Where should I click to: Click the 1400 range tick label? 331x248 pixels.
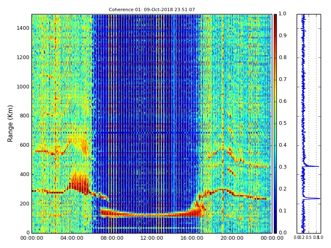click(23, 28)
